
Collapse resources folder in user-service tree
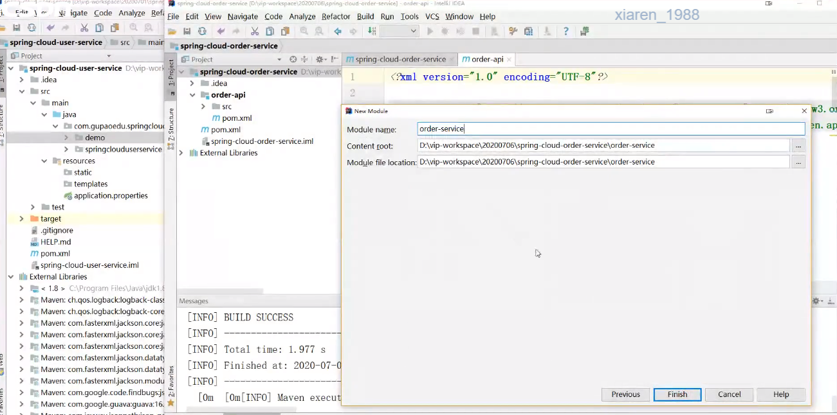pos(44,161)
